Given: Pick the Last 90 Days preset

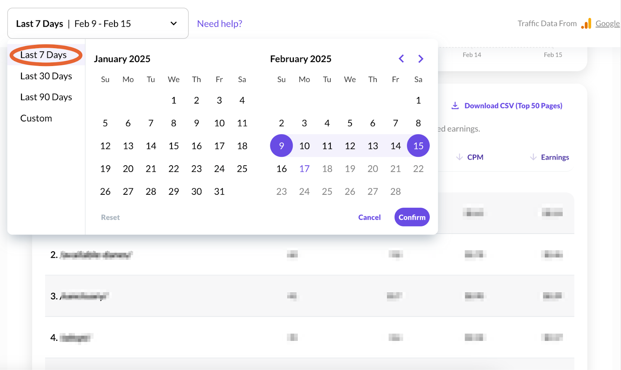Looking at the screenshot, I should pyautogui.click(x=46, y=97).
